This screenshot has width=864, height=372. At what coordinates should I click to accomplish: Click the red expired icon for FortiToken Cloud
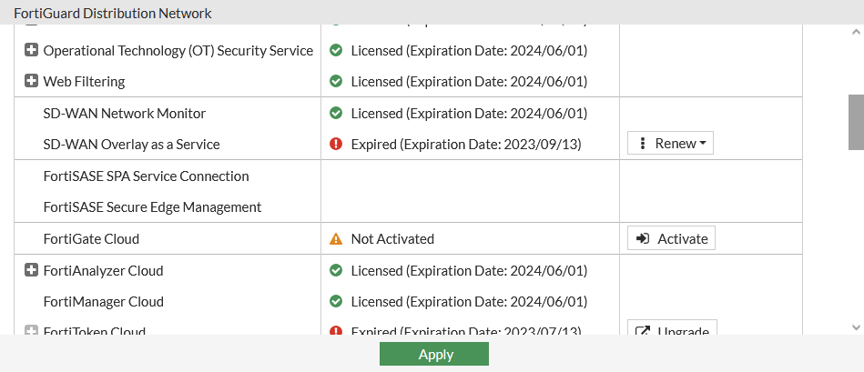tap(336, 331)
